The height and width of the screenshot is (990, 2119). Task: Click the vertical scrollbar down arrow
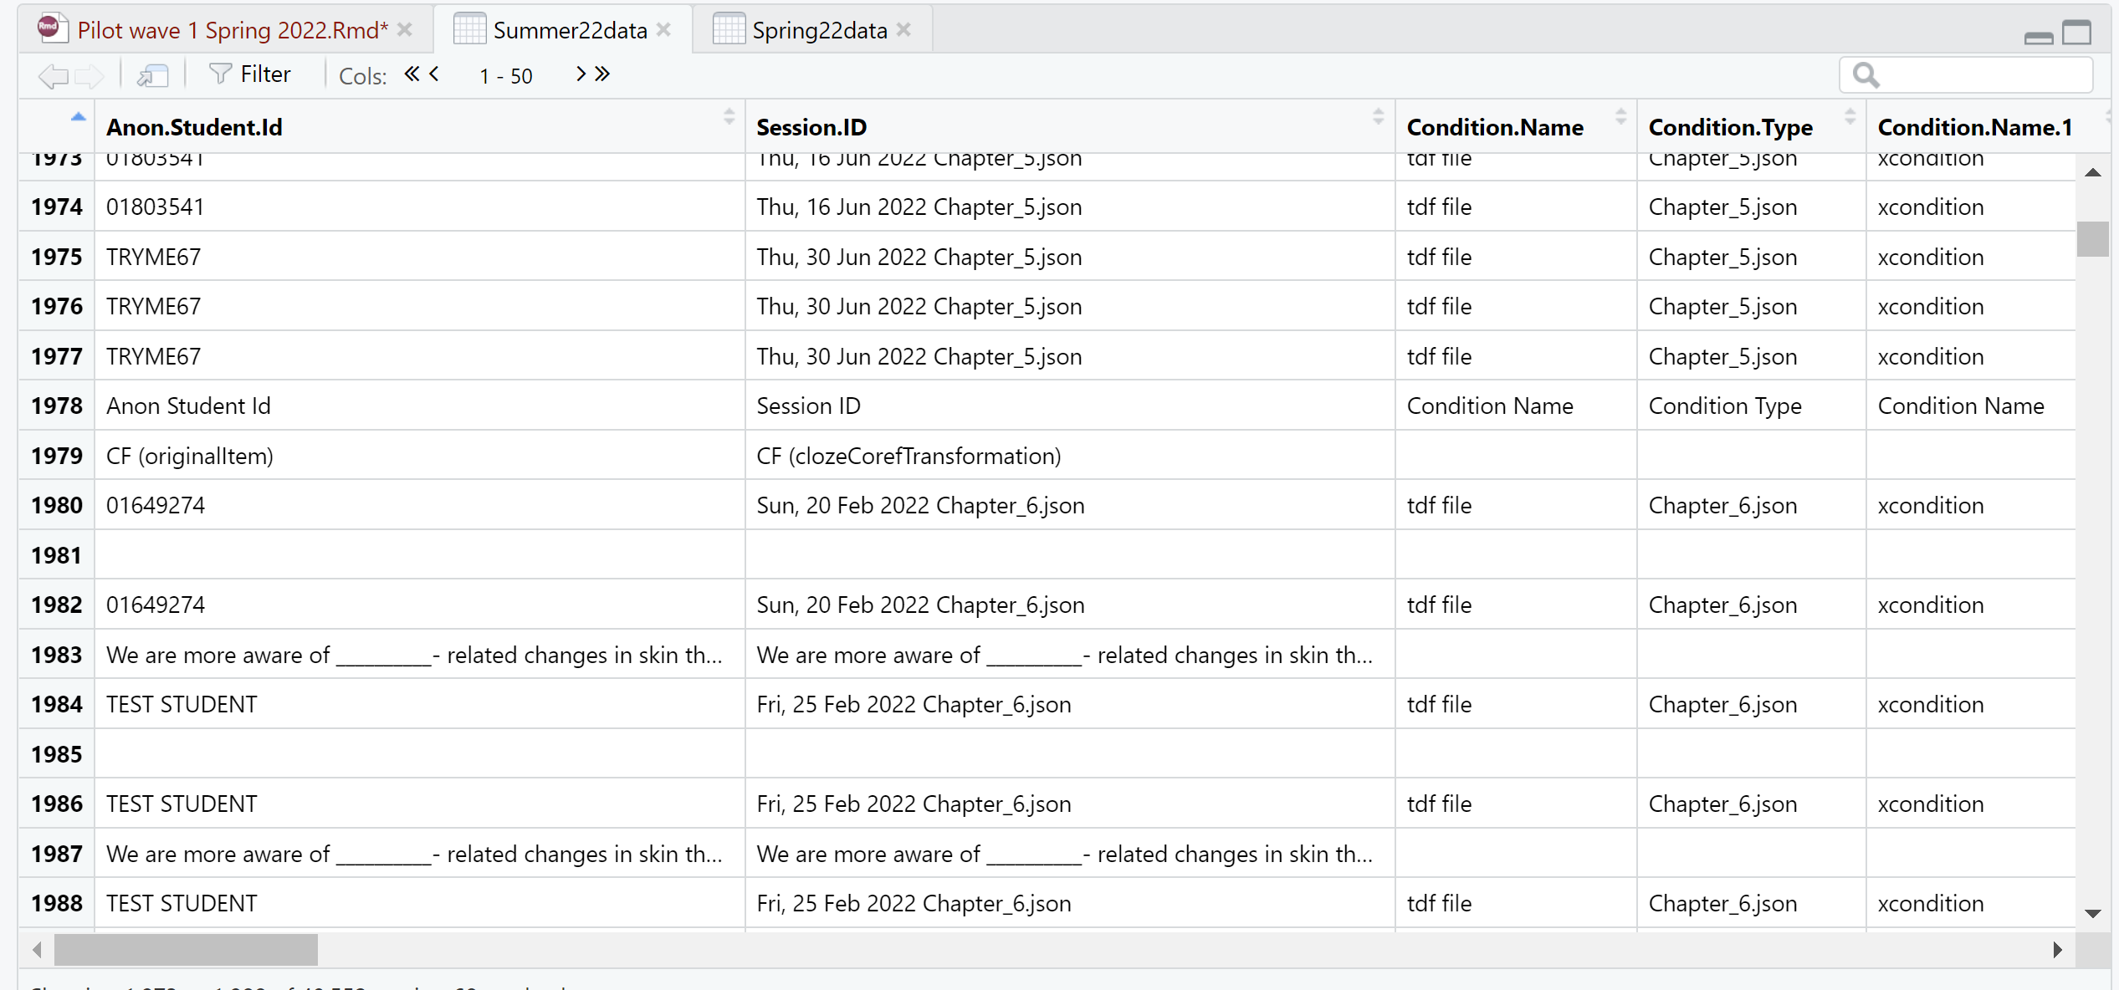pyautogui.click(x=2094, y=911)
